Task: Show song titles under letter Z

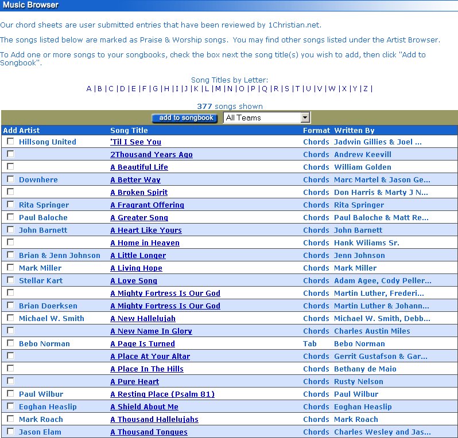Action: click(365, 89)
